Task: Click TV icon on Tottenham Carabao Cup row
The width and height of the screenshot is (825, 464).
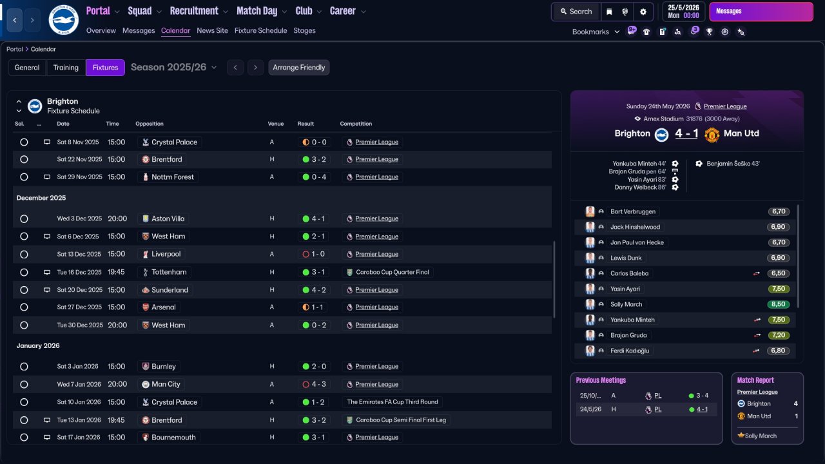Action: coord(47,272)
